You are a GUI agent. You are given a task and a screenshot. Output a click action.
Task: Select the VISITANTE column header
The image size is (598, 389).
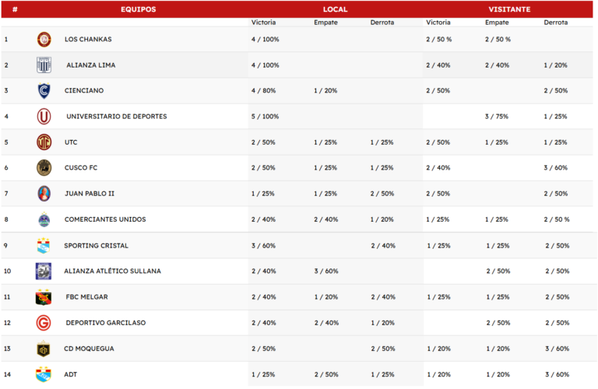[x=509, y=9]
